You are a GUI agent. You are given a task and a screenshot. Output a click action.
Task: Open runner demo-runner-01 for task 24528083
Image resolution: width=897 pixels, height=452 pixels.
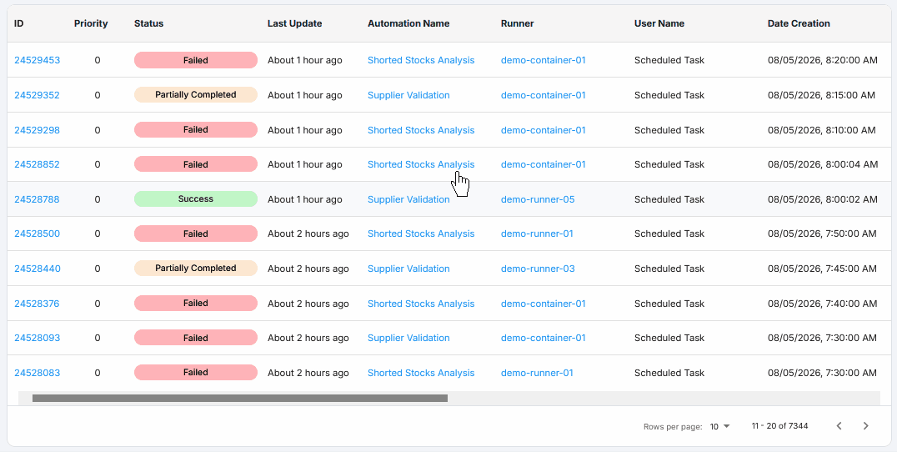coord(537,373)
